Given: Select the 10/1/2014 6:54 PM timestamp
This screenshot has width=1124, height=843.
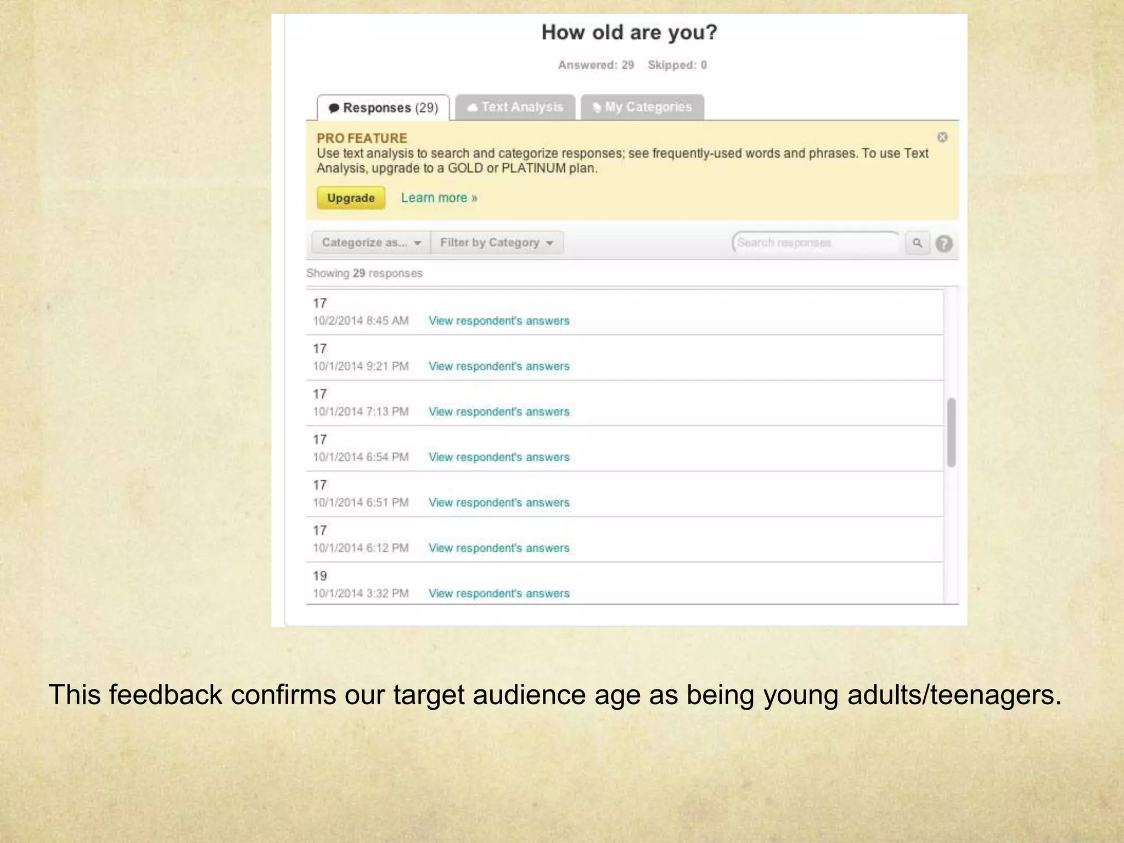Looking at the screenshot, I should click(361, 458).
